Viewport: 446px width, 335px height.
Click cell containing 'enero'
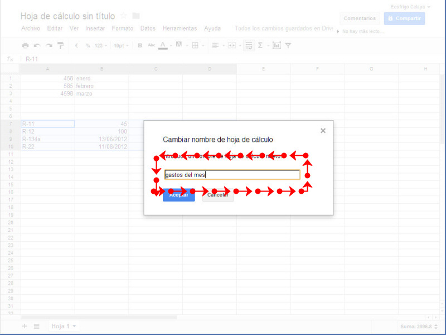(101, 78)
